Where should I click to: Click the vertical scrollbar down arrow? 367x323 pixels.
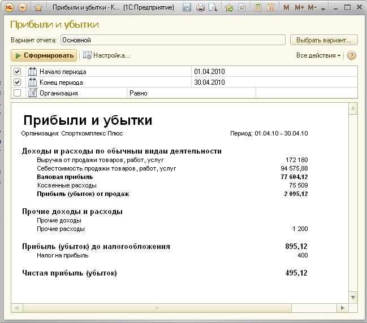click(x=353, y=298)
